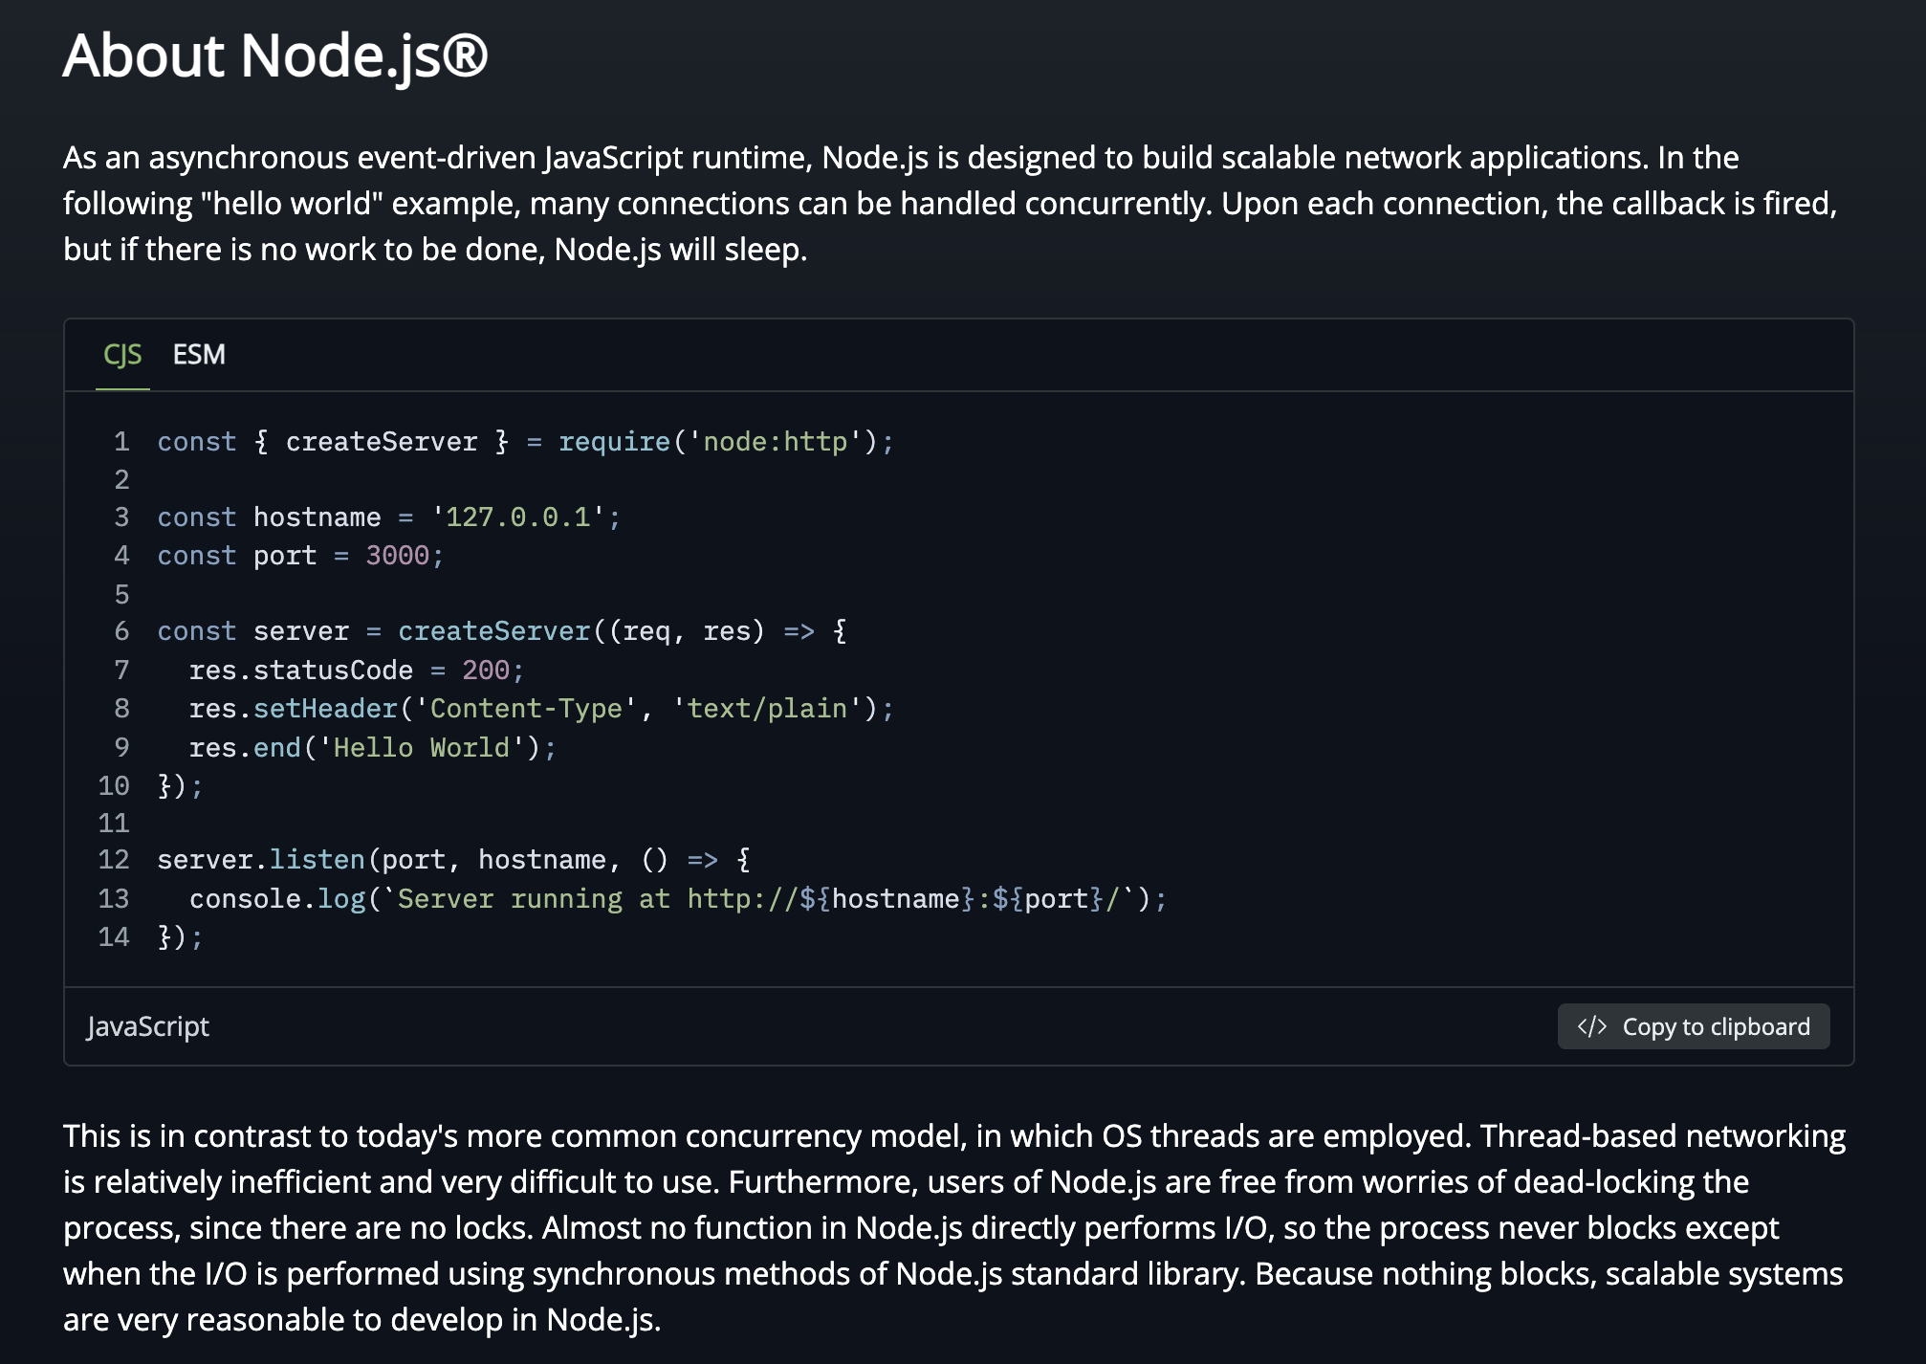1926x1364 pixels.
Task: Click line number 10 in the gutter
Action: click(x=114, y=786)
